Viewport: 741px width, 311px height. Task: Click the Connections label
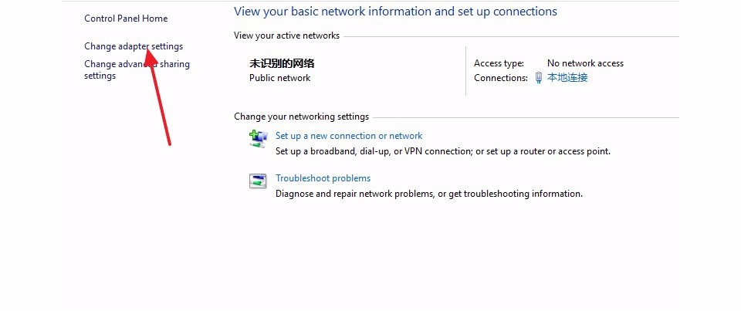click(501, 78)
